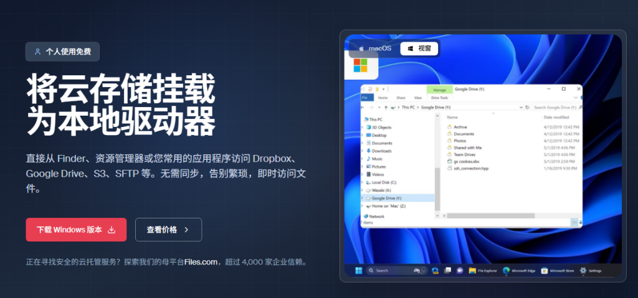
Task: Click the horizontal scrollbar in file list
Action: click(x=492, y=216)
